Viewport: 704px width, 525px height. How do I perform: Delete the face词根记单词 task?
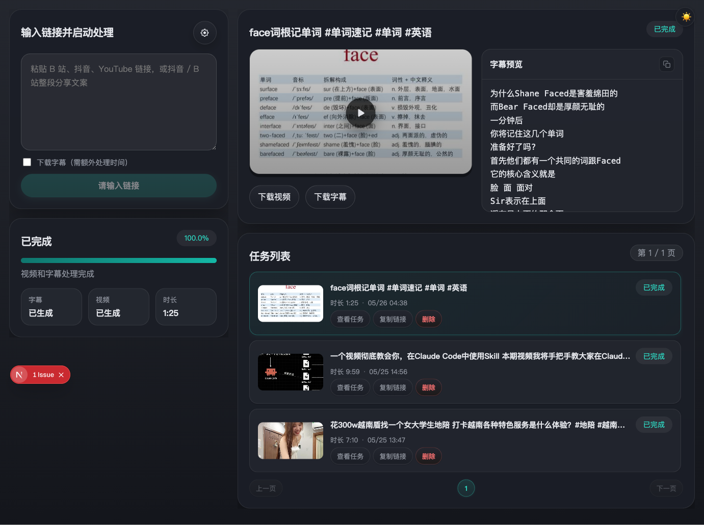coord(429,319)
